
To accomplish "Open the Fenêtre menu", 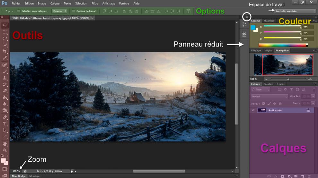I will [124, 4].
